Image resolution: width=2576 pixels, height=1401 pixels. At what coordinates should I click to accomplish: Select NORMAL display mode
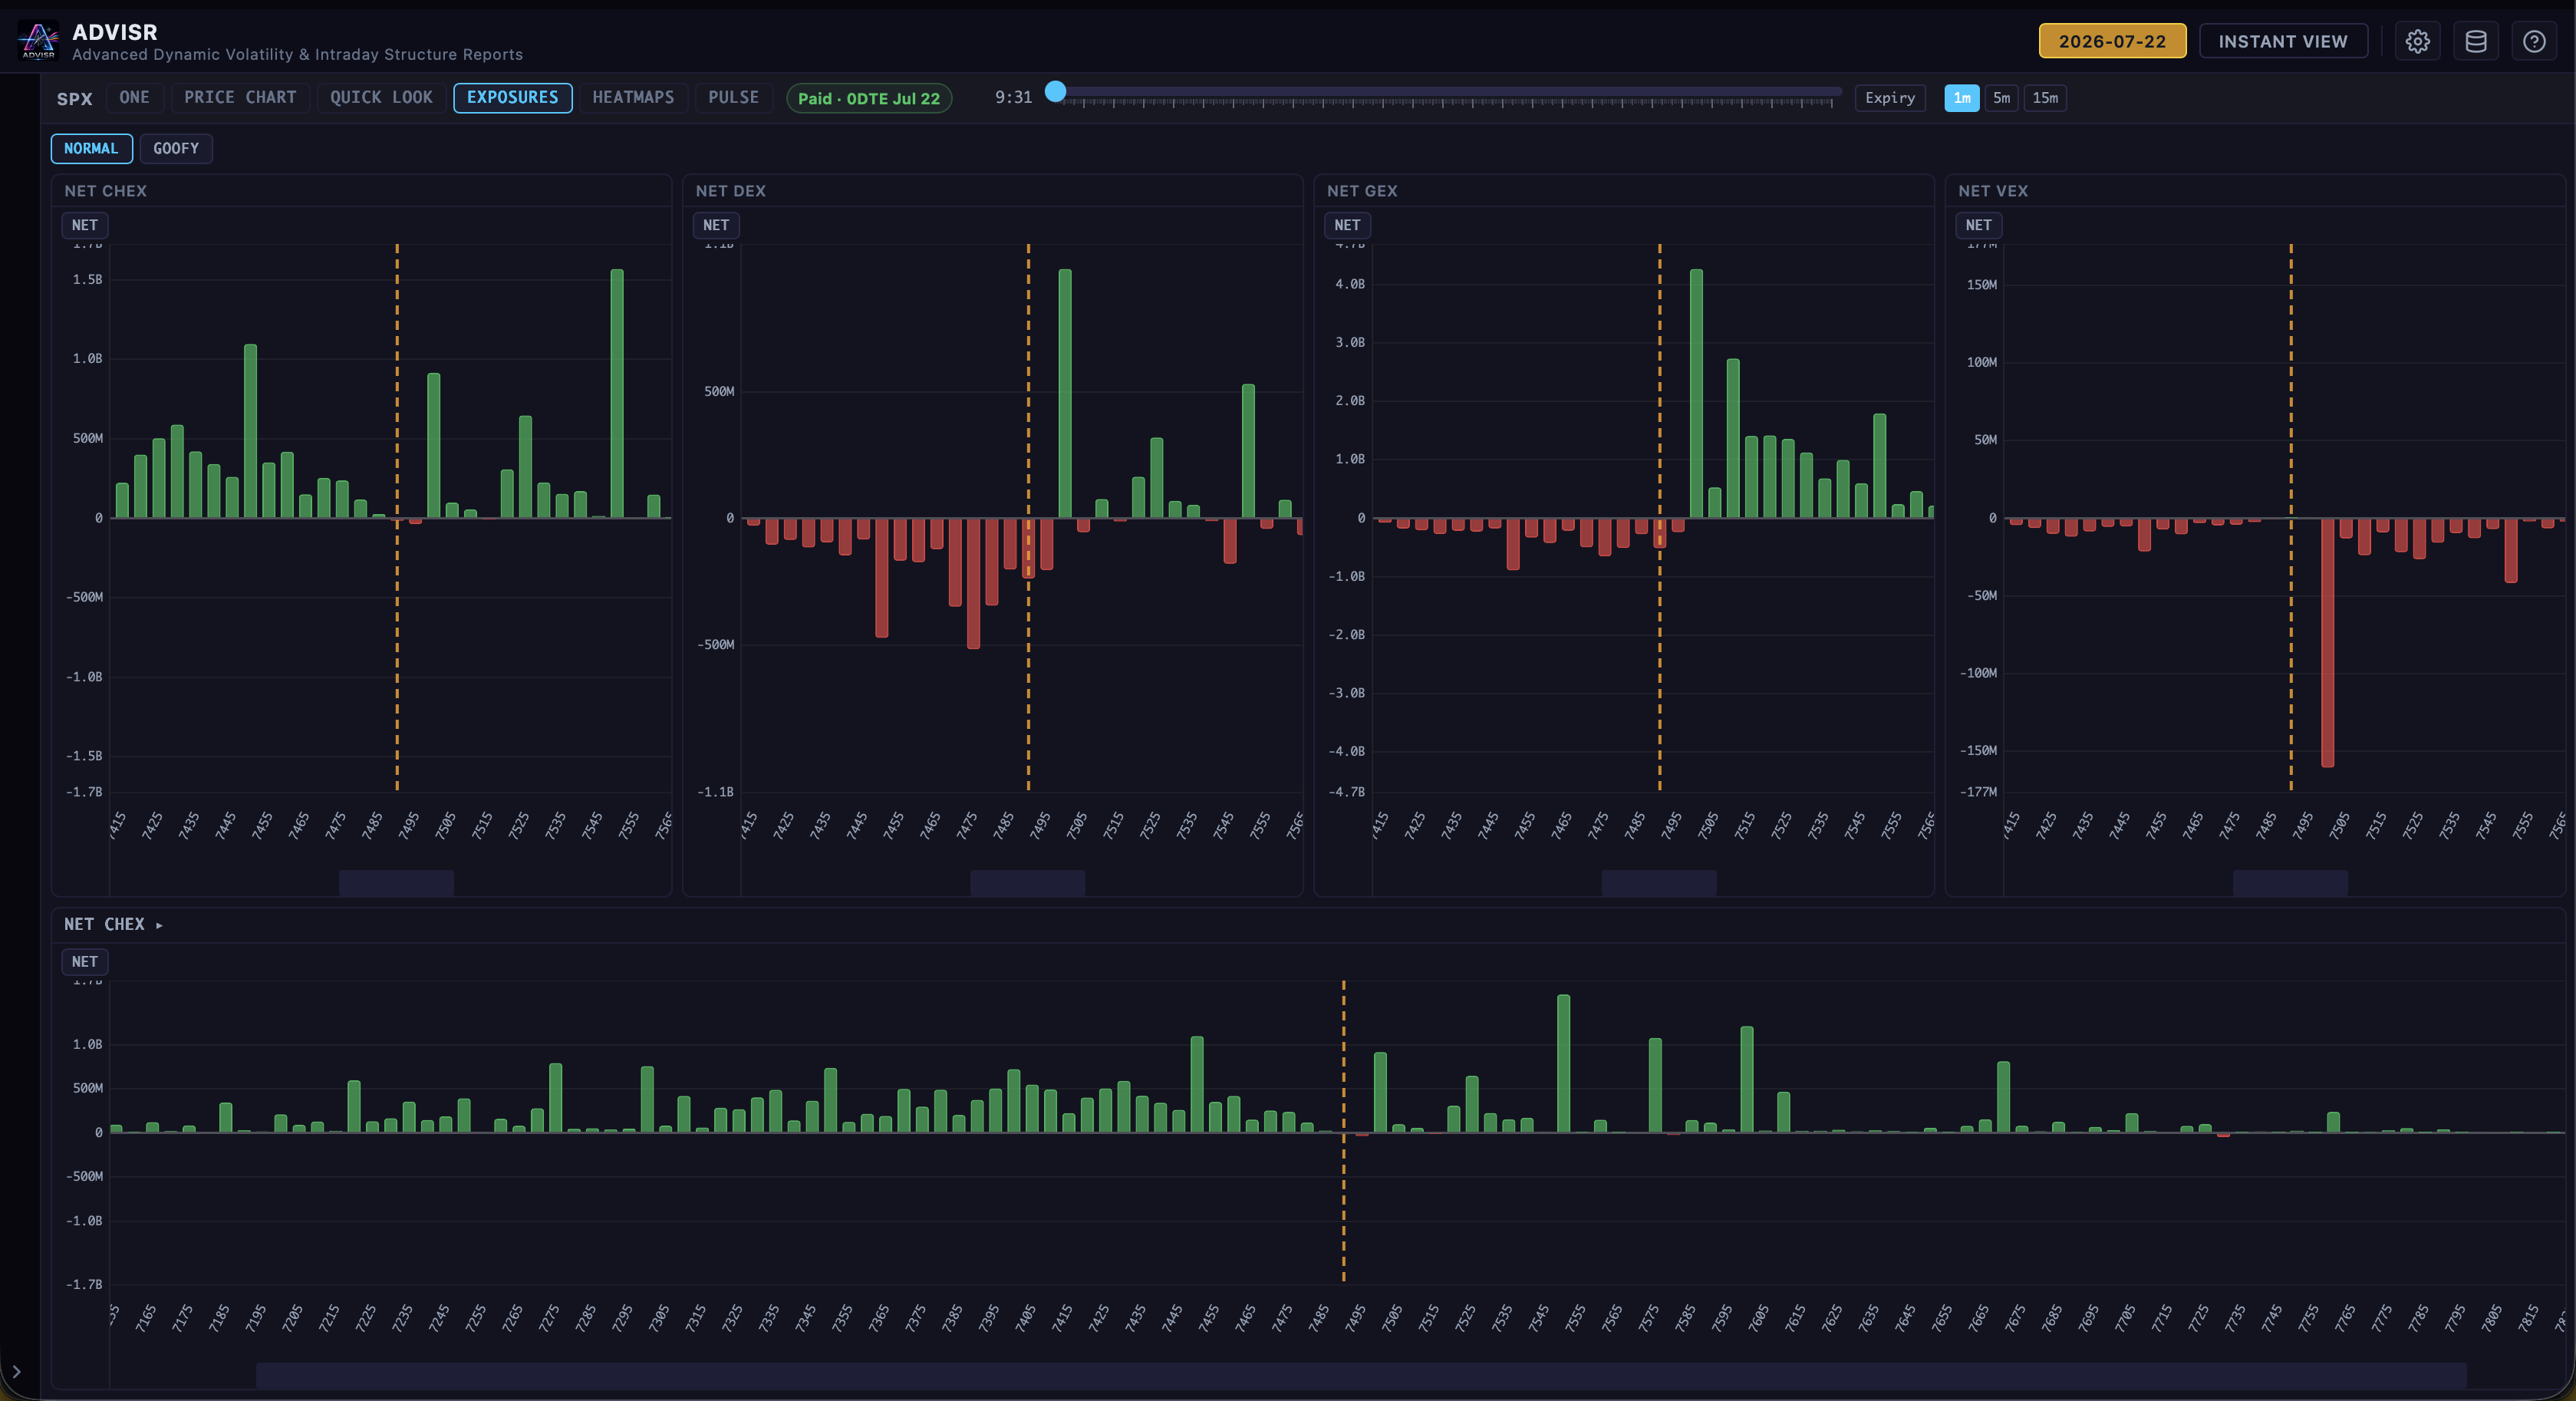point(91,148)
